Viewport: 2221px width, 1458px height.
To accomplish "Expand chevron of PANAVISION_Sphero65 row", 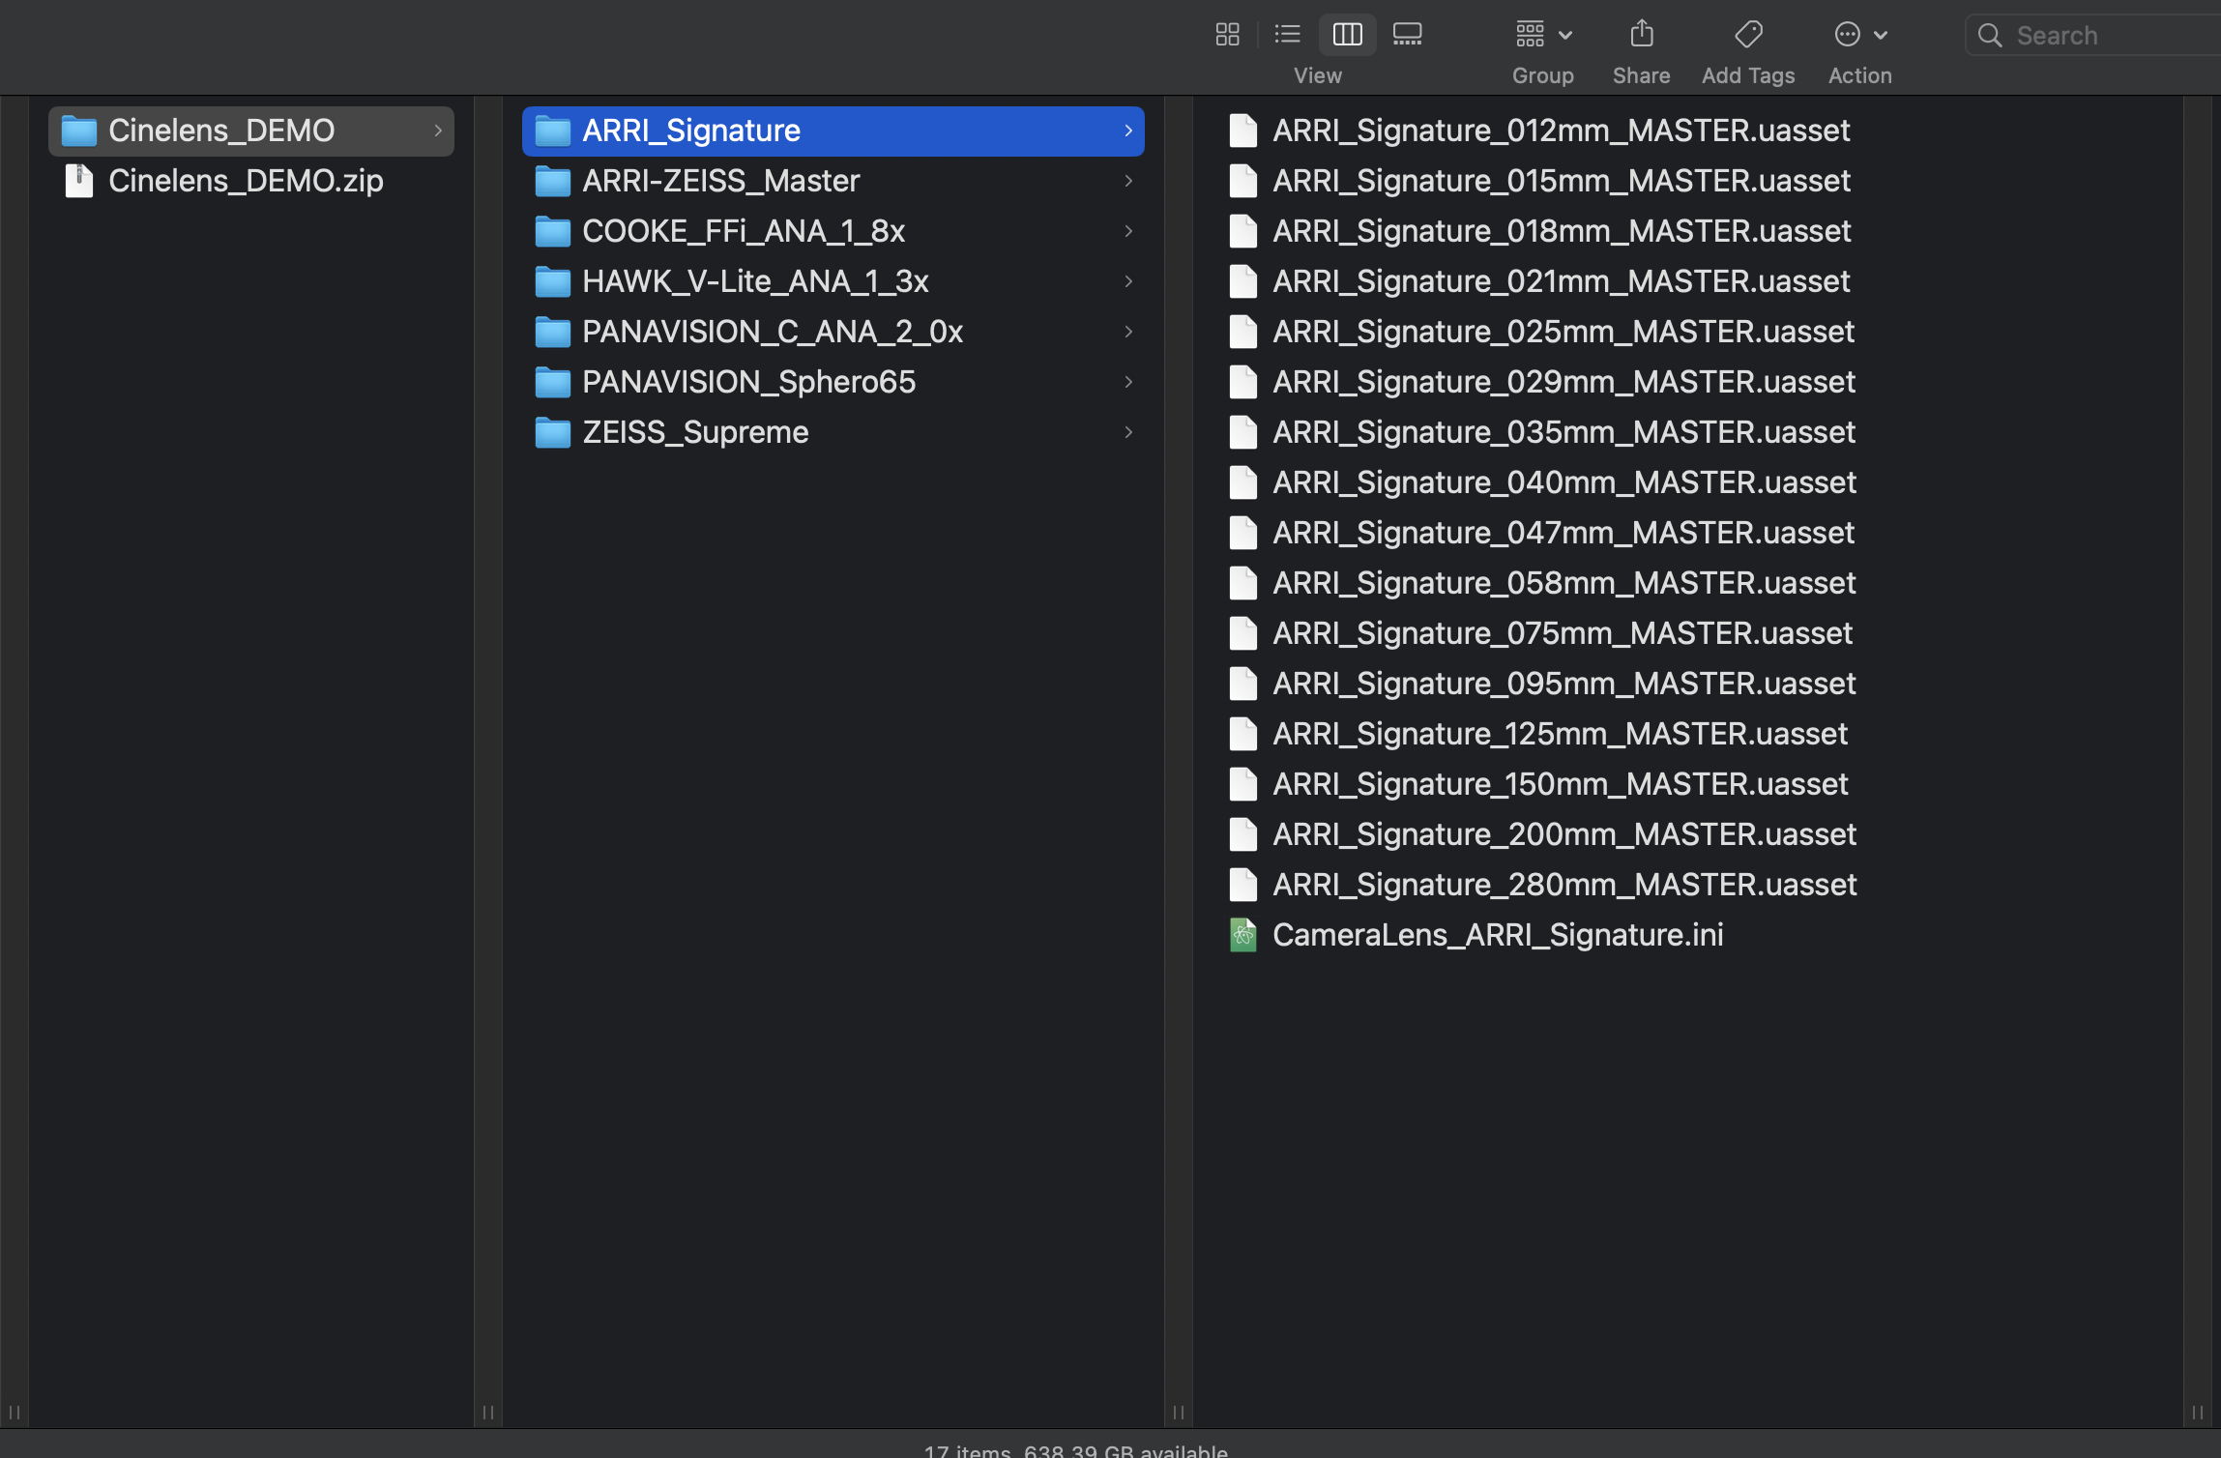I will pos(1128,382).
